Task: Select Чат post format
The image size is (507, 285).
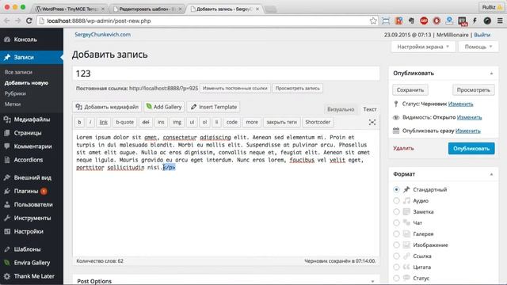Action: point(396,222)
